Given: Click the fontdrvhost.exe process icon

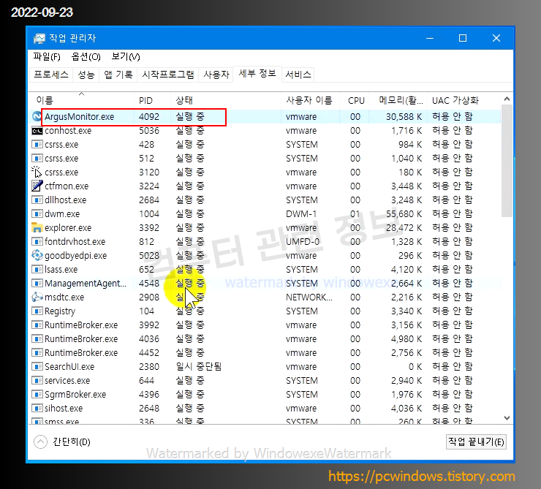Looking at the screenshot, I should point(37,241).
